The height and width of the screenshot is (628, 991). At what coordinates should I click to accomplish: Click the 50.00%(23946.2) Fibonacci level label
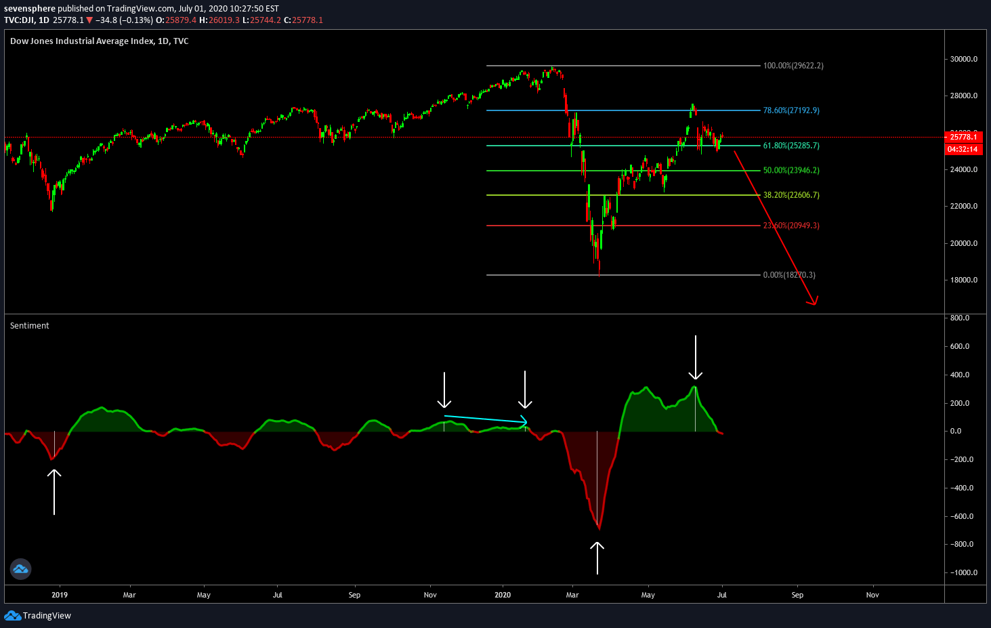tap(791, 171)
